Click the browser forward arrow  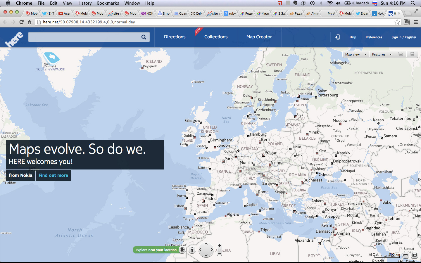click(x=13, y=22)
